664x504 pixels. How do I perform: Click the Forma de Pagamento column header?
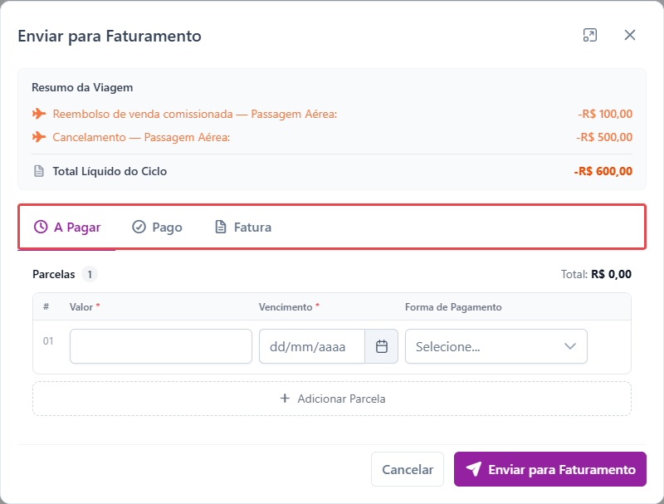(453, 307)
